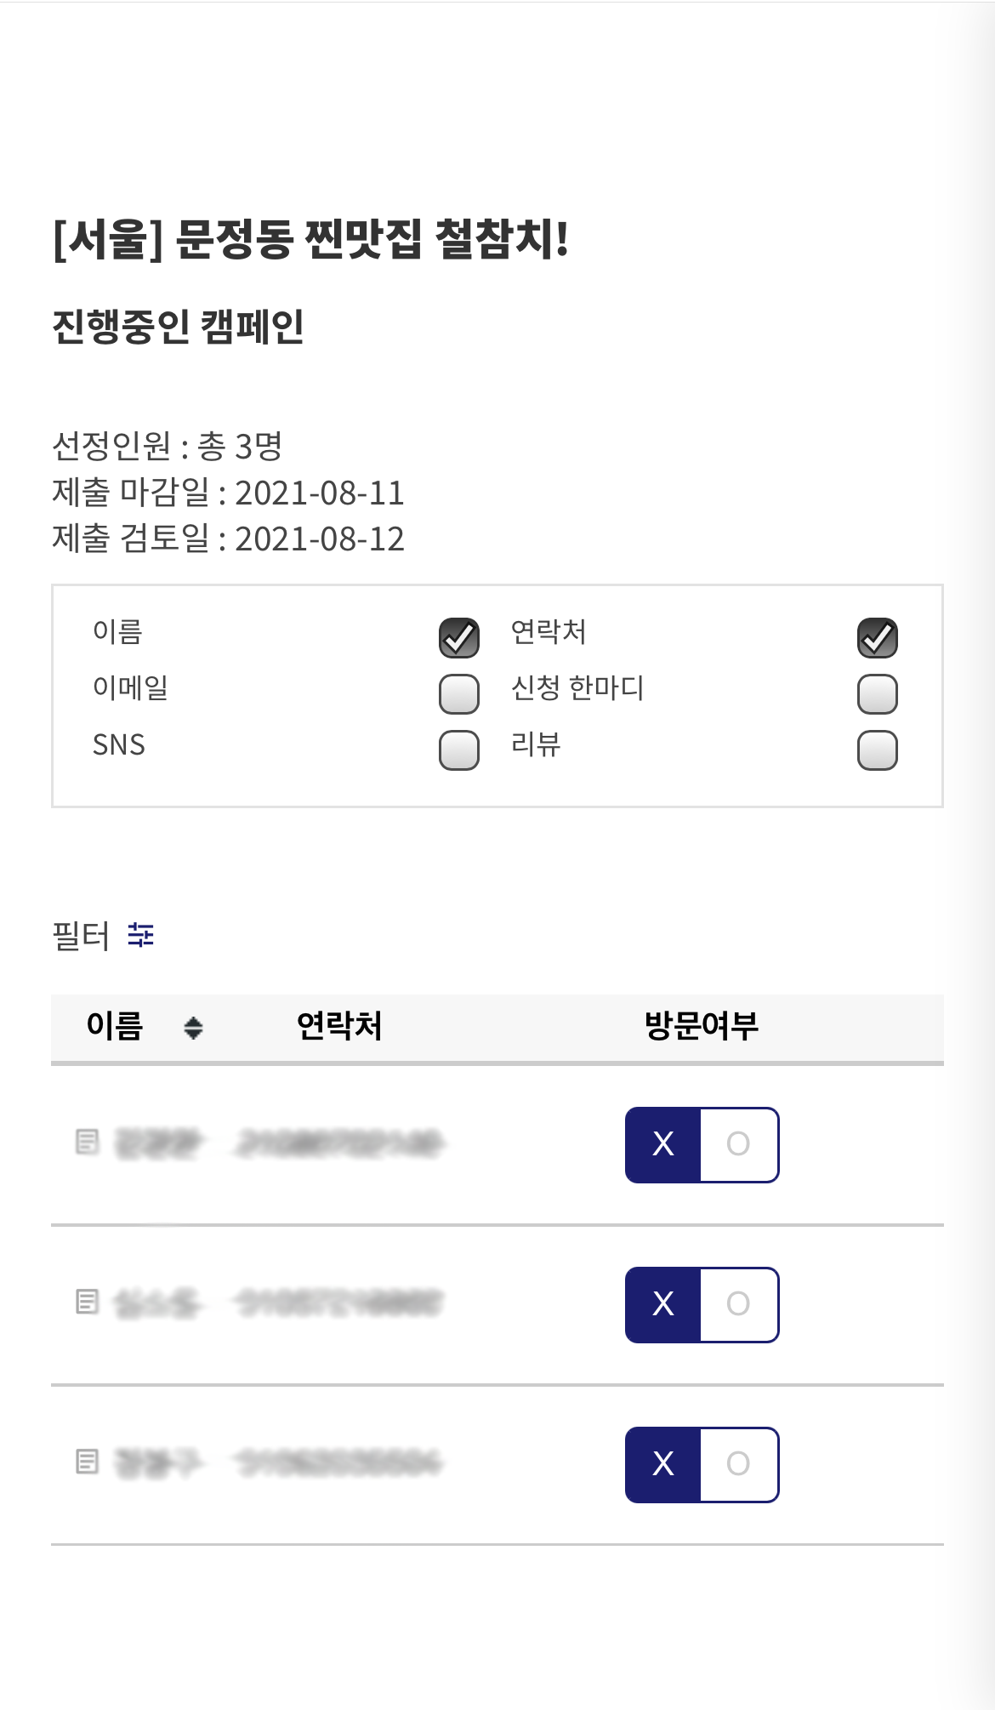Click the 필터 label
This screenshot has width=995, height=1710.
tap(81, 936)
